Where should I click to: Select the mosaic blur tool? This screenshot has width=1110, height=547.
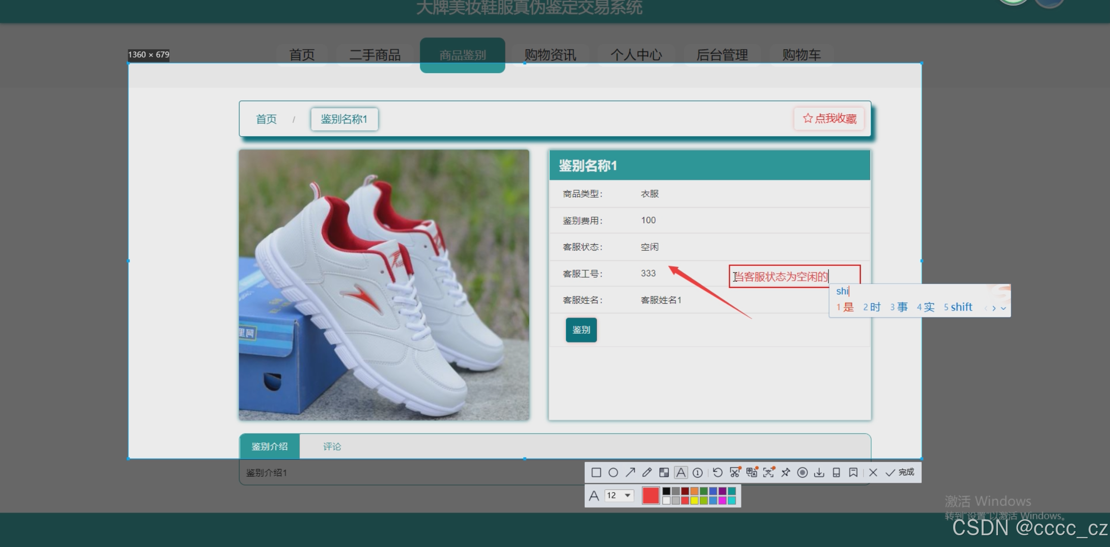664,472
